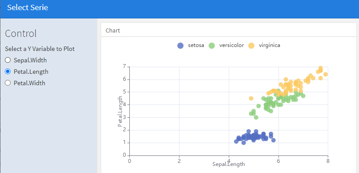The width and height of the screenshot is (359, 173).
Task: Toggle the versicolor legend circle
Action: pos(212,46)
